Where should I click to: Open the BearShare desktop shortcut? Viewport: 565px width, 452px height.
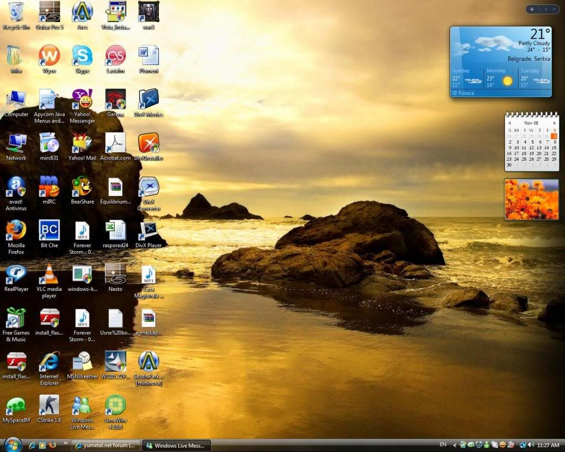tap(82, 187)
